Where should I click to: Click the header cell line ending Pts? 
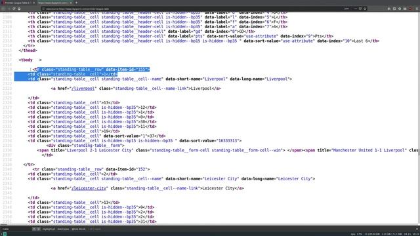[181, 36]
